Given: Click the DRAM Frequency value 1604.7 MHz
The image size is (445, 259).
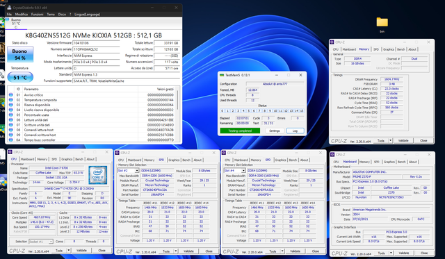Looking at the screenshot, I should point(391,79).
